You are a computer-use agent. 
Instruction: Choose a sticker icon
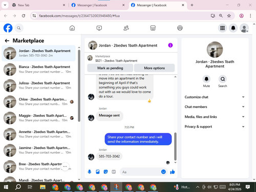click(105, 172)
